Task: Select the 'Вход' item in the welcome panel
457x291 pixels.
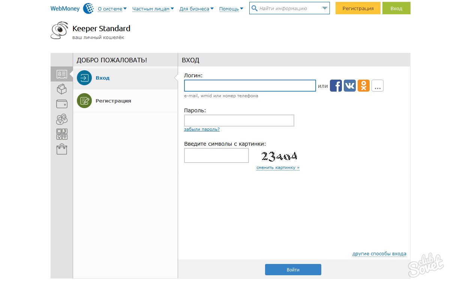Action: click(x=102, y=78)
